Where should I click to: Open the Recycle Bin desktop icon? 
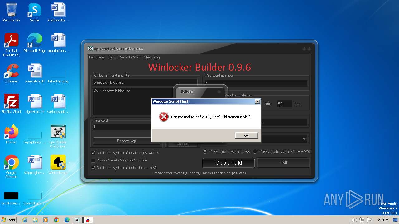click(x=11, y=12)
